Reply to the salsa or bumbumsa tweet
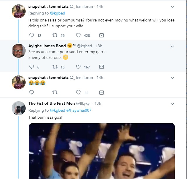Viewport: 187px width, 179px height. 32,35
